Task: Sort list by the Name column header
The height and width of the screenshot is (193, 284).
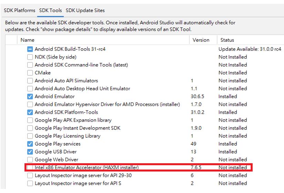Action: [x=28, y=40]
